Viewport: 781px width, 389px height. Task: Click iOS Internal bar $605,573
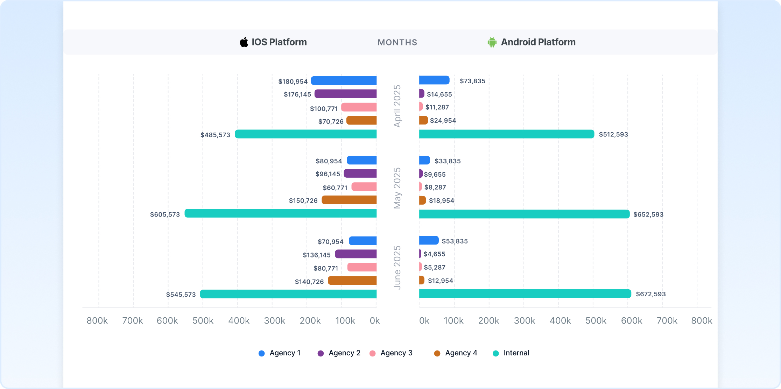pyautogui.click(x=281, y=213)
